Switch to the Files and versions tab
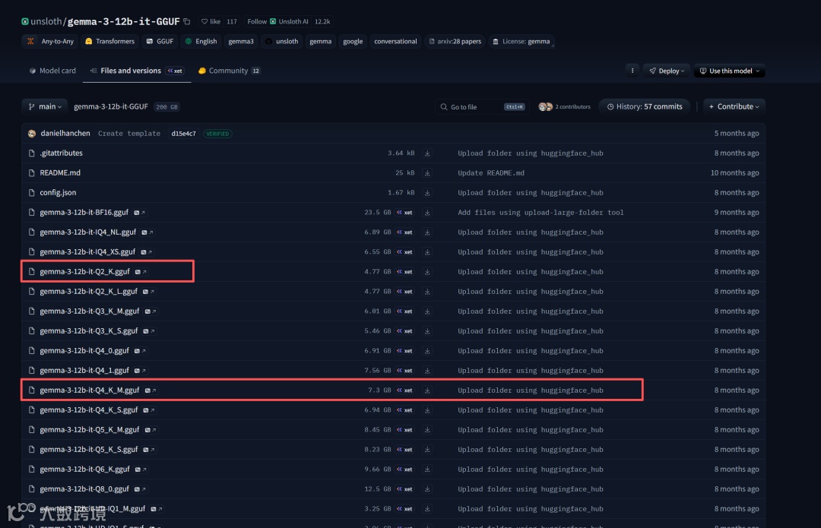The width and height of the screenshot is (821, 528). 137,71
